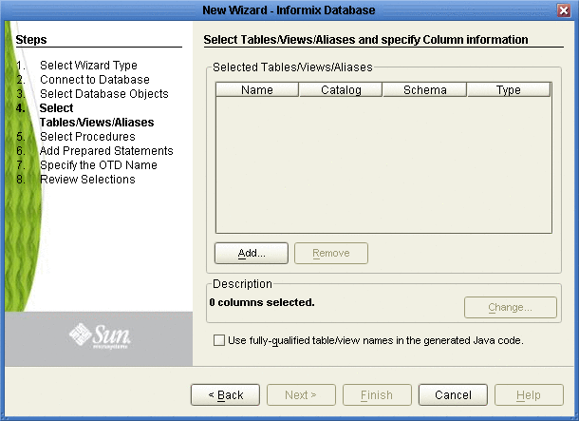Select step 'Select Procedures'
The image size is (579, 421).
point(87,137)
